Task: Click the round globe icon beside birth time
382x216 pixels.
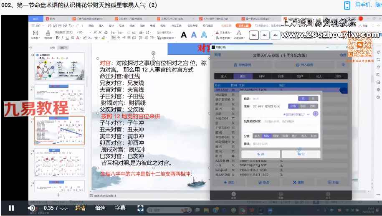Action: coord(316,114)
